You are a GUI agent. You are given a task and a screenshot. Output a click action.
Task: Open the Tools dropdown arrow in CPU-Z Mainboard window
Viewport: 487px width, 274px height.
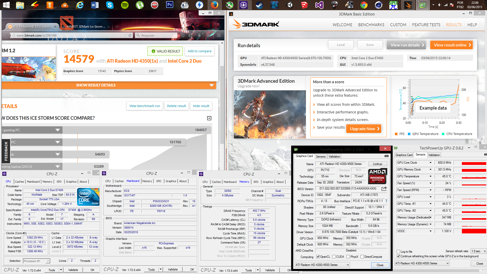[161, 269]
